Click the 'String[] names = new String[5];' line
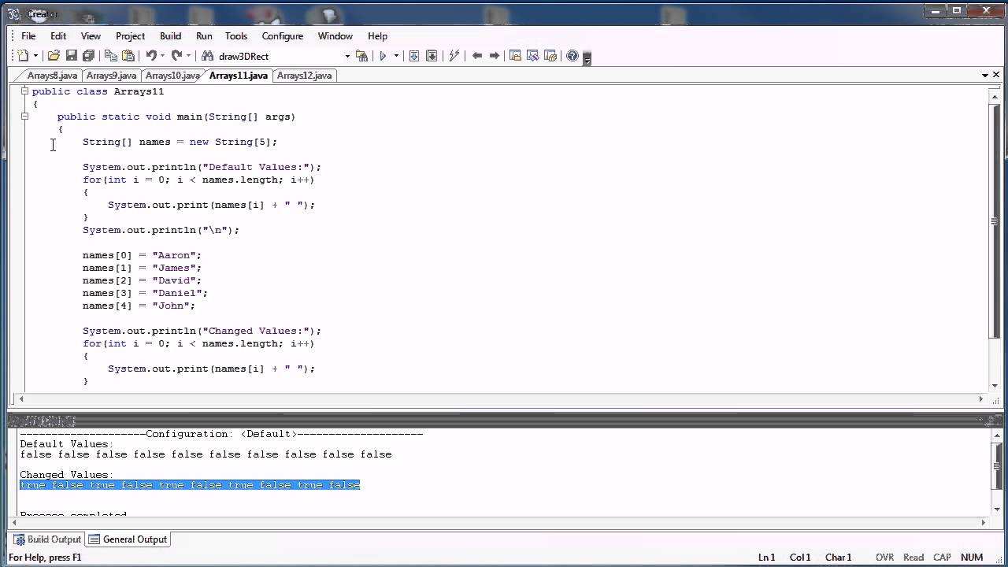 (180, 142)
